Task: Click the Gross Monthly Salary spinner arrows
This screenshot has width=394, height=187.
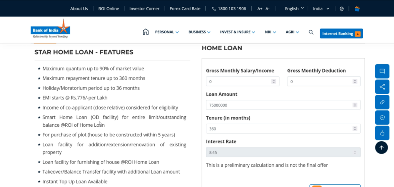Action: 274,81
